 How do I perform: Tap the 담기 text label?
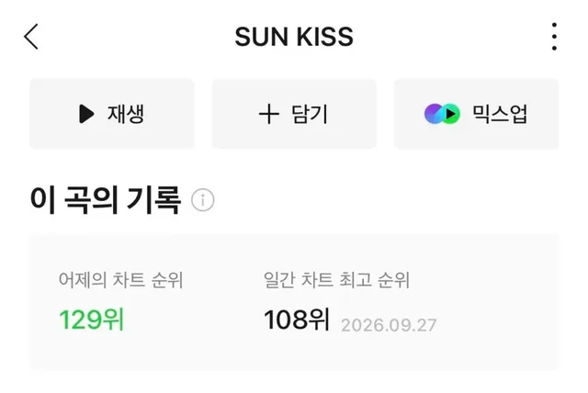pyautogui.click(x=310, y=114)
